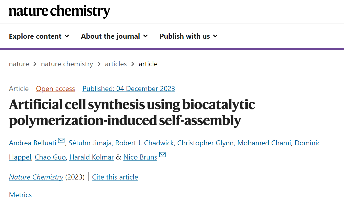Expand the Explore content menu

(39, 36)
